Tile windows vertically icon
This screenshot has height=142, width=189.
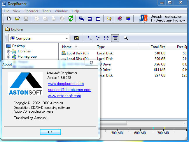click(98, 19)
